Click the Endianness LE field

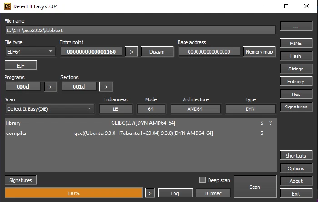pos(115,109)
